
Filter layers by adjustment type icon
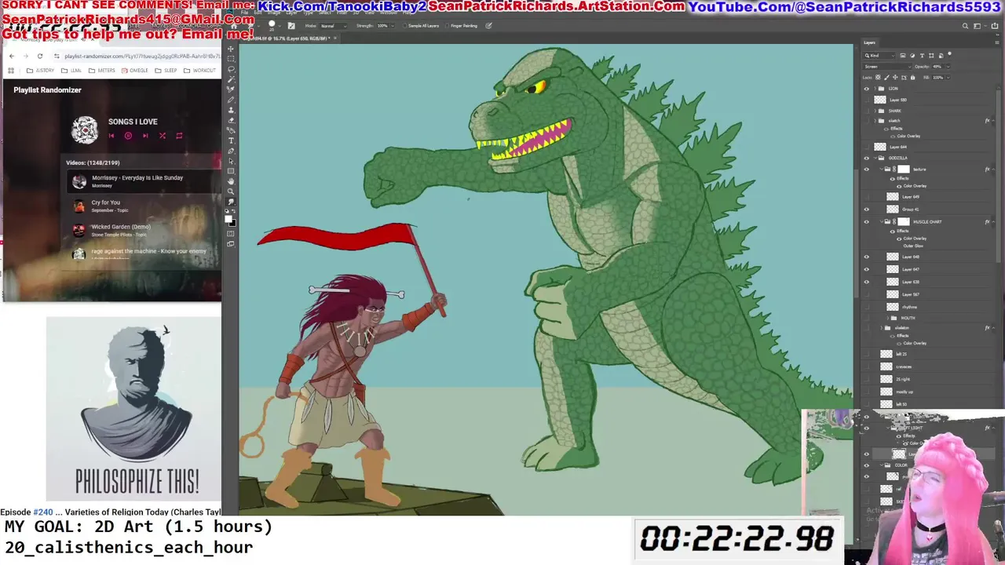[x=912, y=56]
